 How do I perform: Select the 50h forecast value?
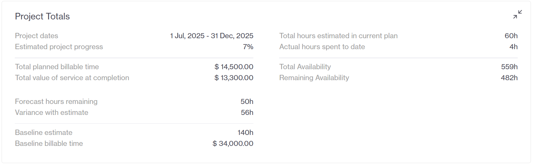point(247,101)
